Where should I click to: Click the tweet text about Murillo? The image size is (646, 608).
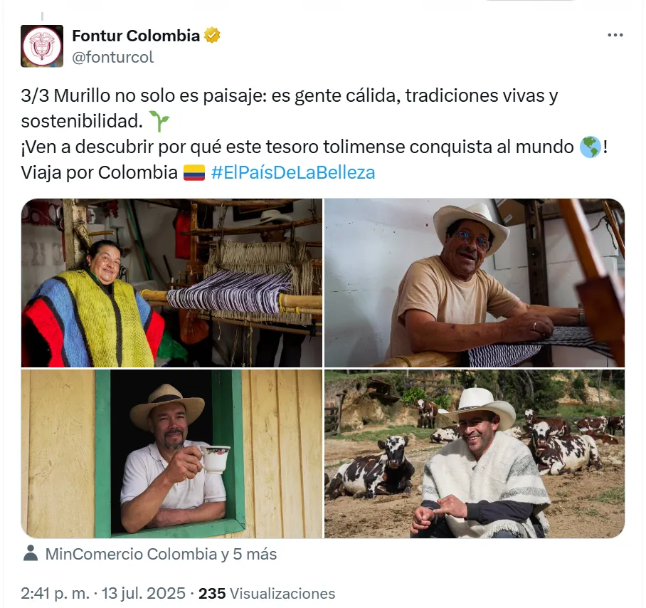(x=314, y=134)
